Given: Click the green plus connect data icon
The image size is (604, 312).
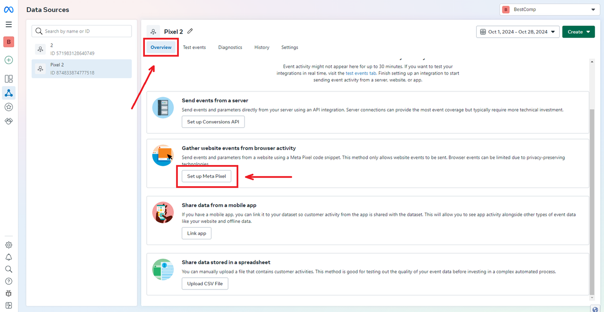Looking at the screenshot, I should click(x=8, y=60).
